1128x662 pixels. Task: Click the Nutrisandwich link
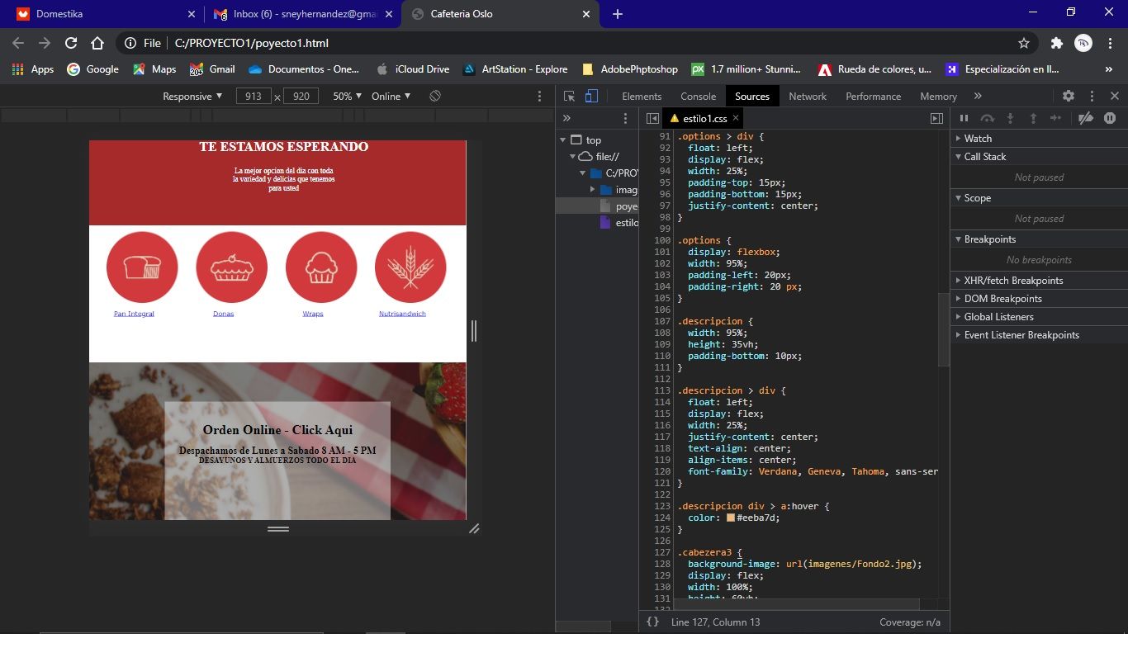[x=402, y=314]
